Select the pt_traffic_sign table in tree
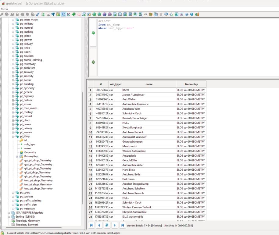This screenshot has height=235, width=279. [x=28, y=205]
